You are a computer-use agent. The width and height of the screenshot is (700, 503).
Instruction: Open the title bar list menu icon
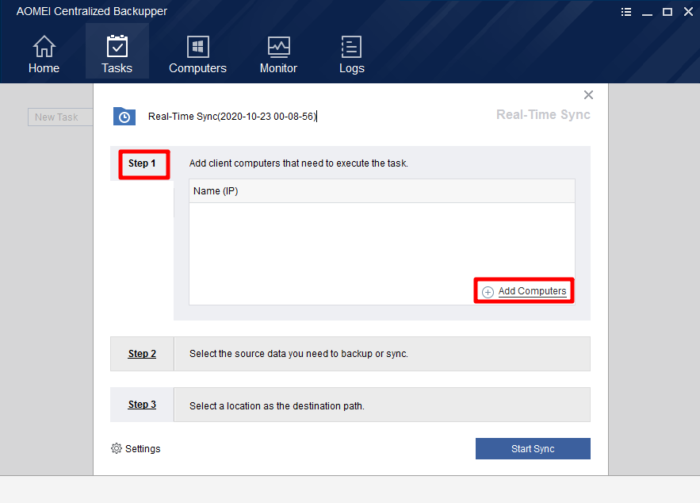626,12
